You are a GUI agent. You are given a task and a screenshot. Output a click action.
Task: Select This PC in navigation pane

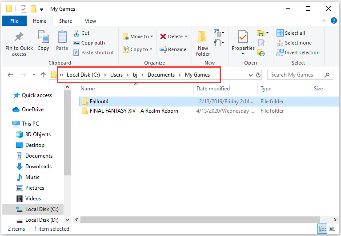26,123
